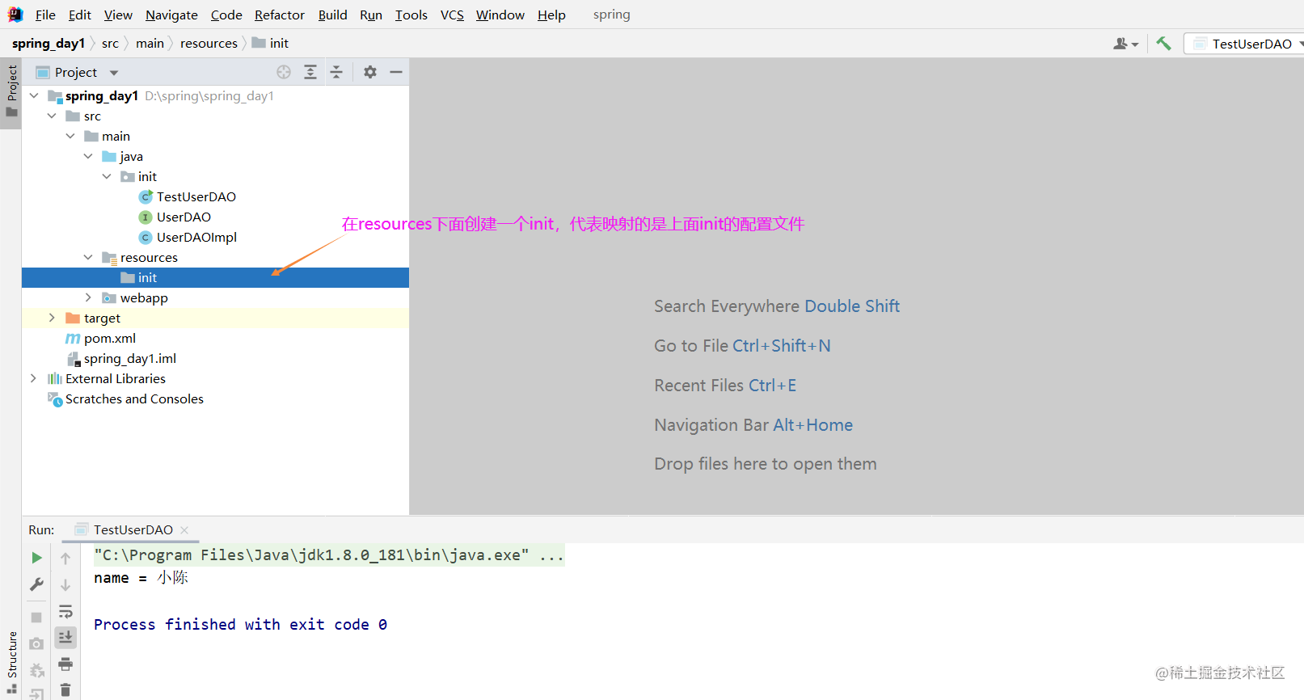This screenshot has height=700, width=1304.
Task: Open the user account icon dropdown
Action: coord(1125,44)
